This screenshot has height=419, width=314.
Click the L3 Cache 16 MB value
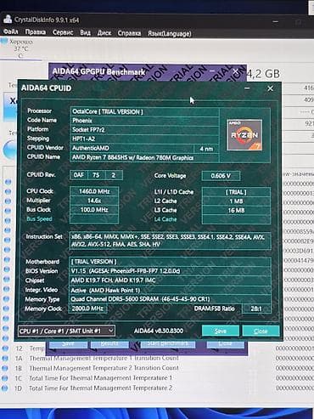236,210
